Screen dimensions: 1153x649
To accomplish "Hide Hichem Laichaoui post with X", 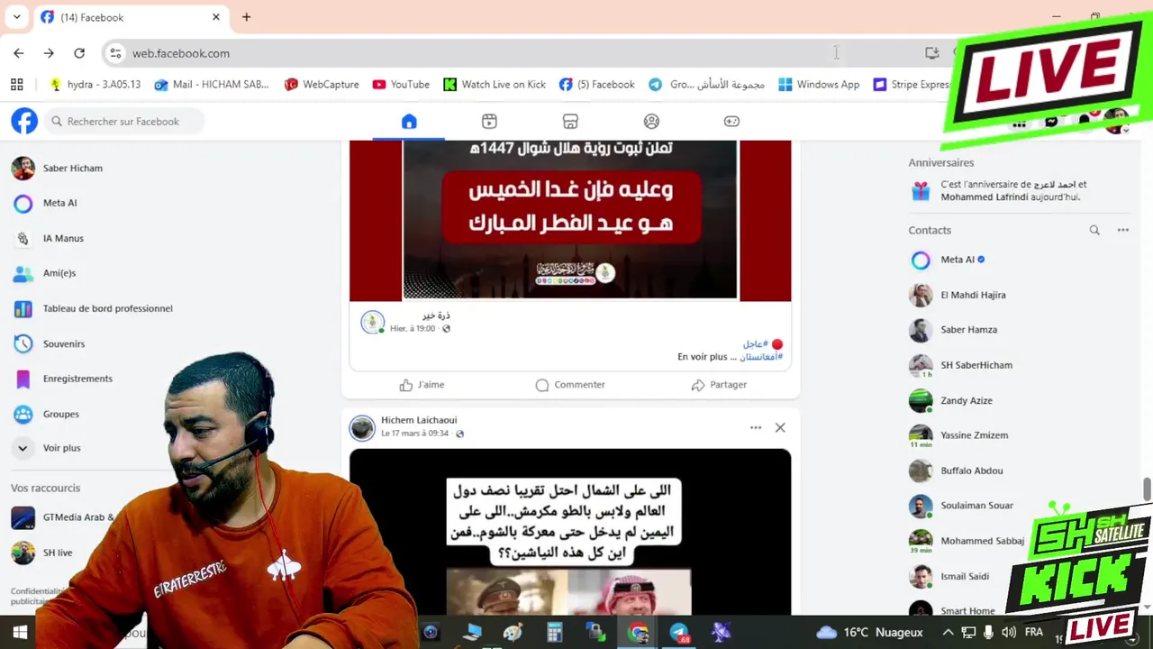I will click(x=780, y=427).
